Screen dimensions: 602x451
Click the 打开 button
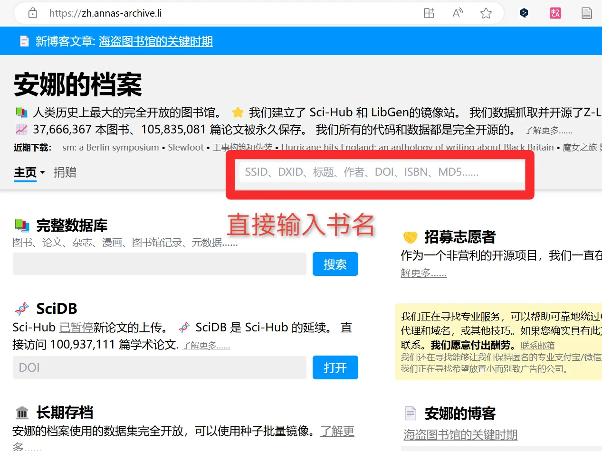335,367
